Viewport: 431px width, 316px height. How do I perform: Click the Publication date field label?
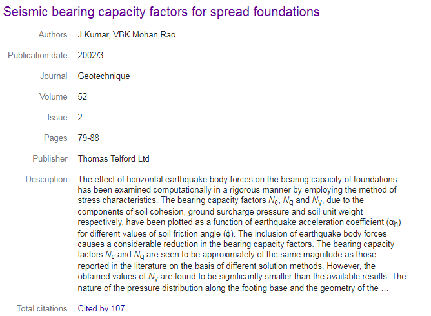(37, 56)
